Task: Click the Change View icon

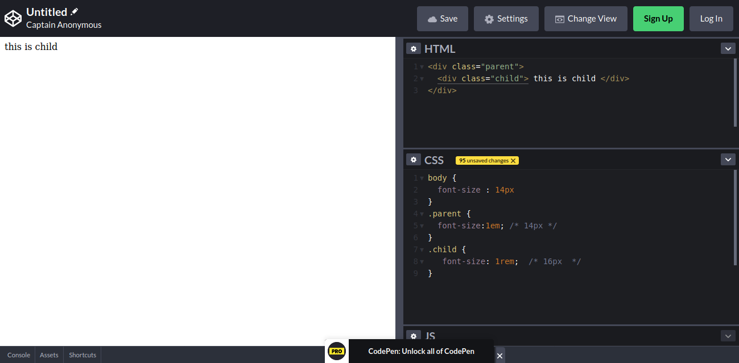Action: pos(559,18)
